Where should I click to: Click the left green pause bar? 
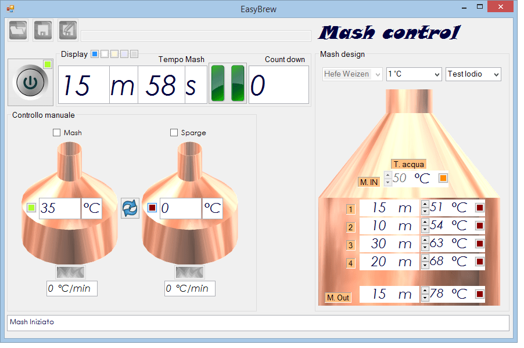tap(218, 83)
